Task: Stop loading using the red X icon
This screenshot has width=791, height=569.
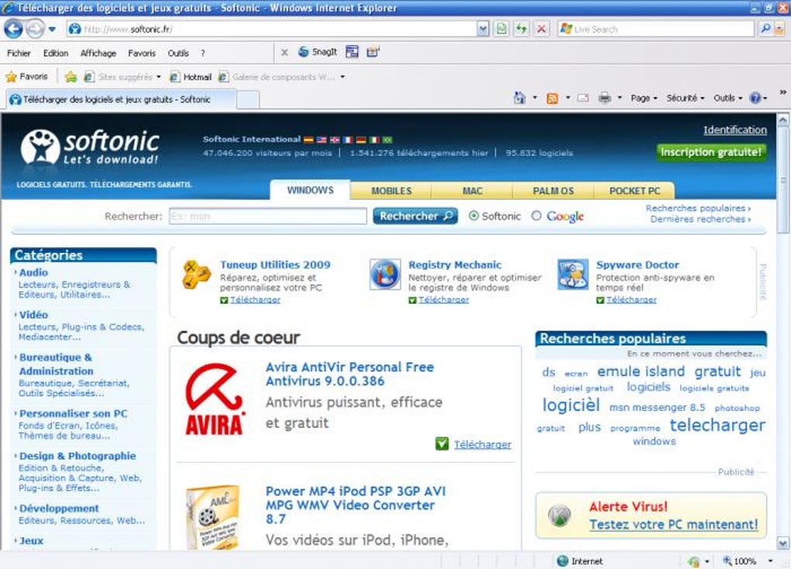Action: (541, 29)
